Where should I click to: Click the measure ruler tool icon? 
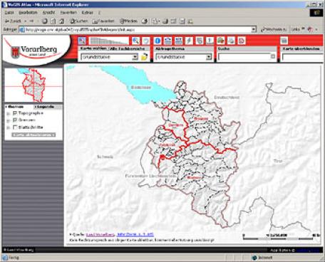pos(179,41)
